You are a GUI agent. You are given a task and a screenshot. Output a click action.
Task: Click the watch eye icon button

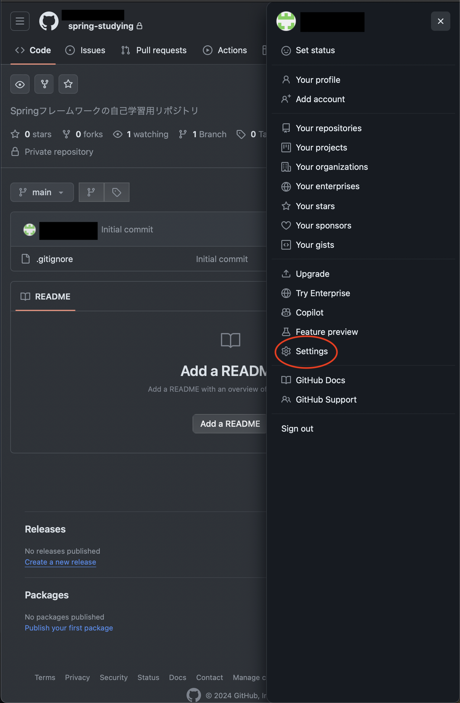click(20, 84)
